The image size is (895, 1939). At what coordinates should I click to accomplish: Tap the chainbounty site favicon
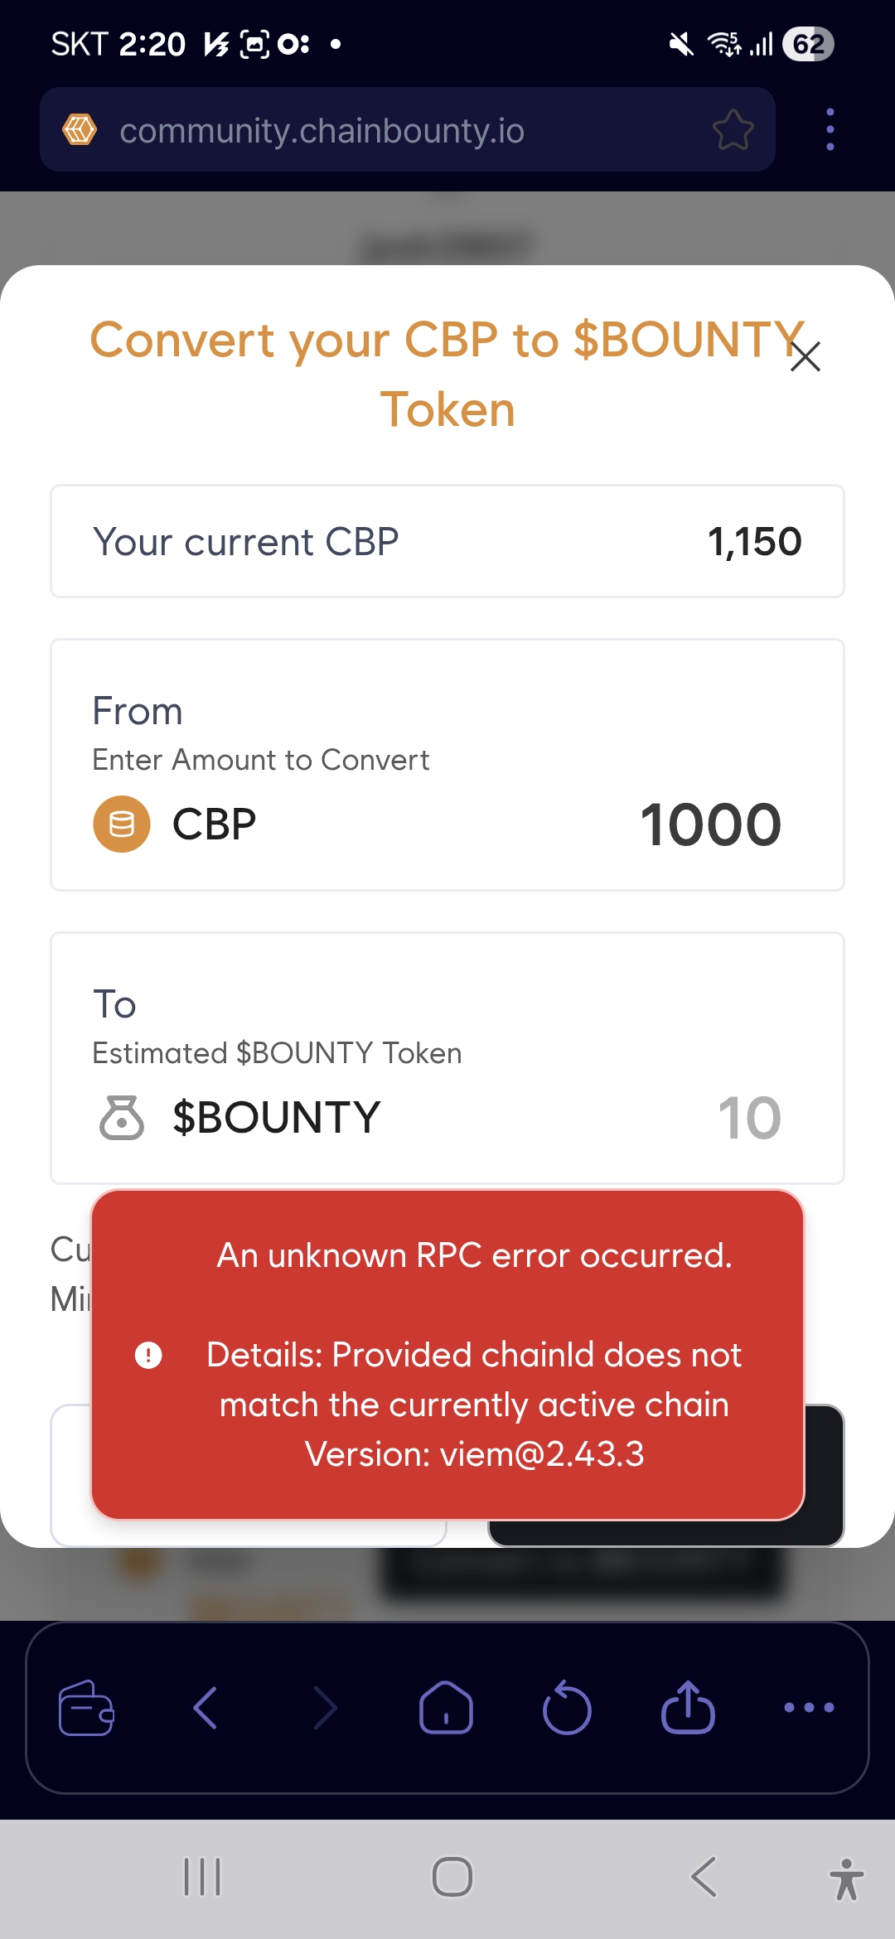coord(80,130)
